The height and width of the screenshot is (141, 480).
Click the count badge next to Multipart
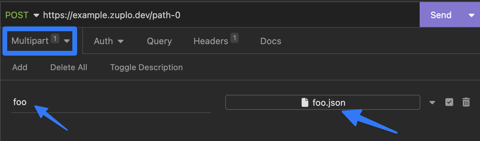(x=55, y=38)
